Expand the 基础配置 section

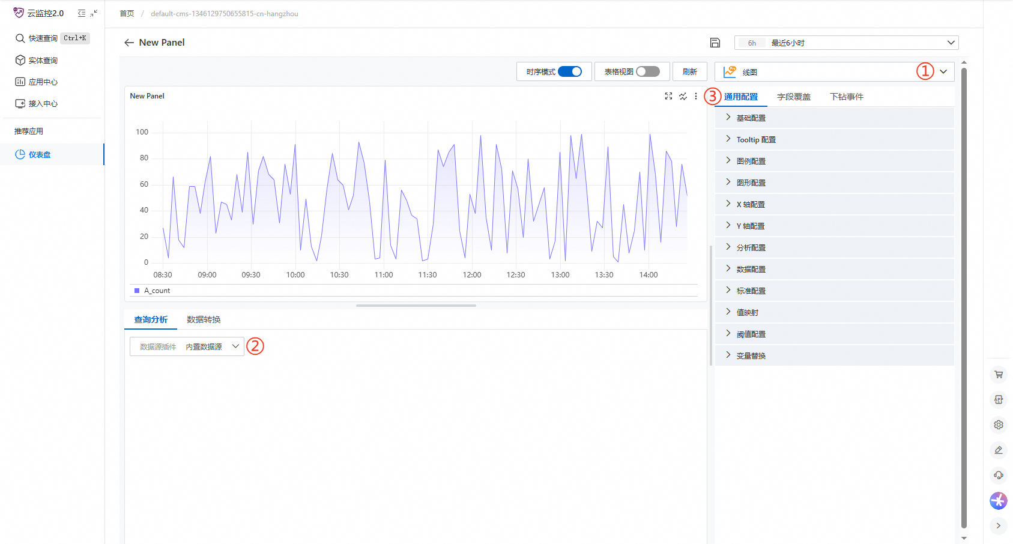834,118
